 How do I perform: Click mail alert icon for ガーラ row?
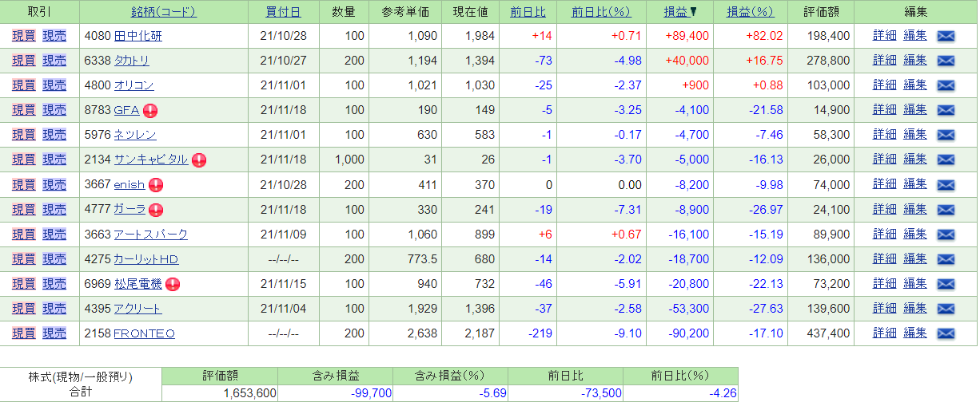click(946, 210)
